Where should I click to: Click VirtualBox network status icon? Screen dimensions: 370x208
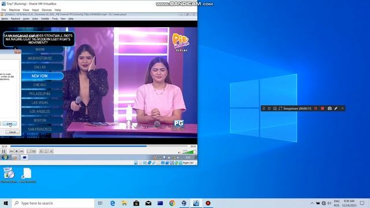(149, 163)
